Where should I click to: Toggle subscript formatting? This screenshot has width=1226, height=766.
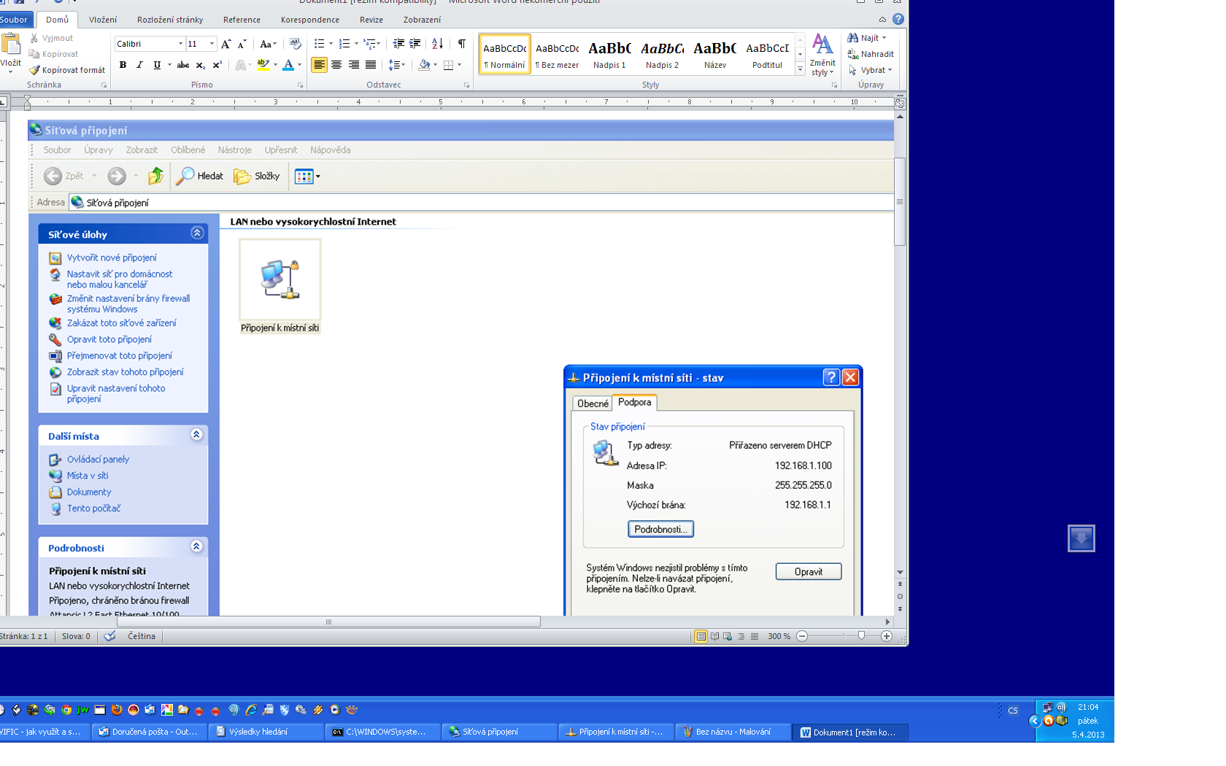[x=200, y=65]
